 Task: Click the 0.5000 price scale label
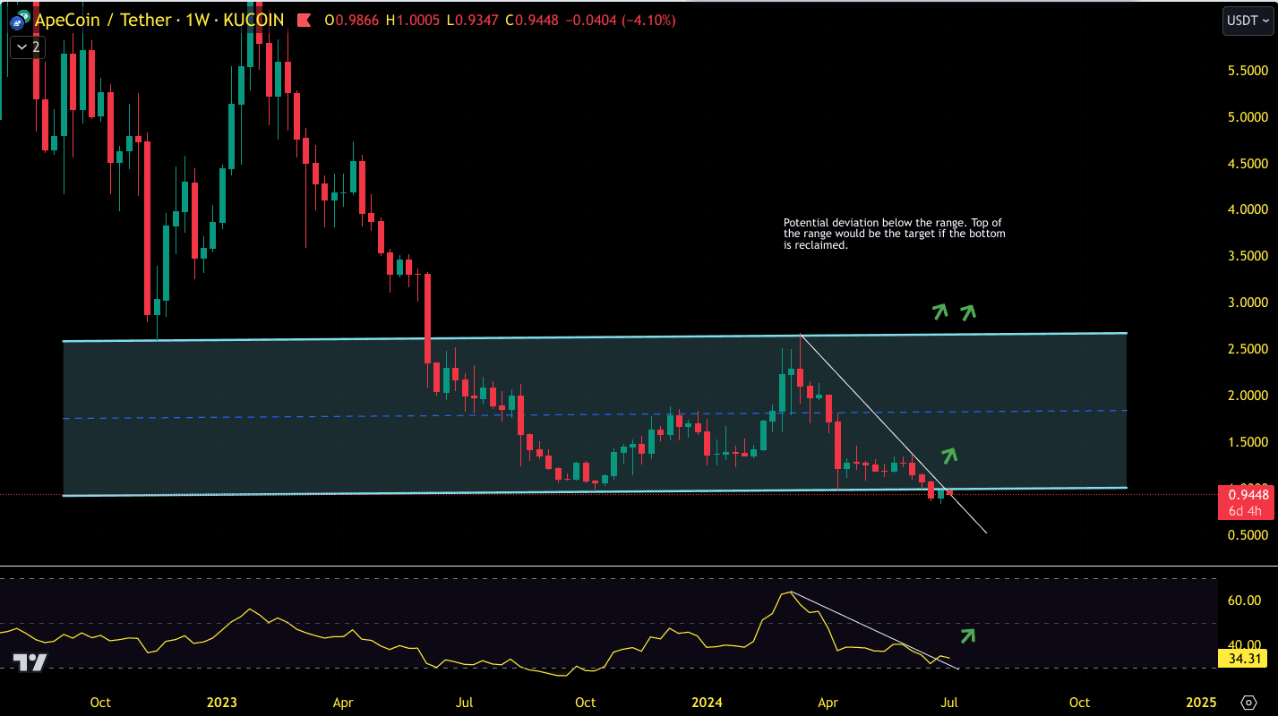[1248, 535]
